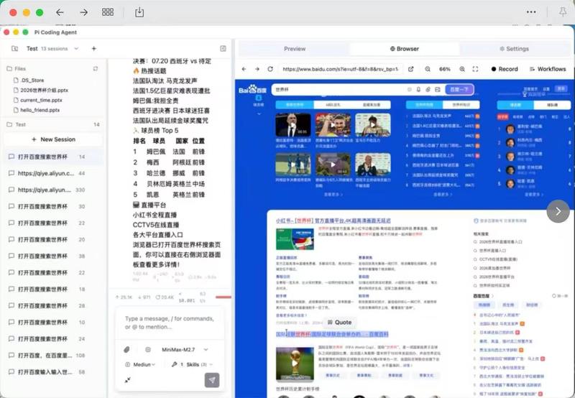This screenshot has width=575, height=398.
Task: Click Baidu voice search microphone icon
Action: [x=418, y=89]
